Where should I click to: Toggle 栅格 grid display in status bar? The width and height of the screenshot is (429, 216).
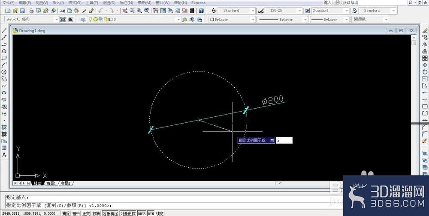[x=76, y=213]
